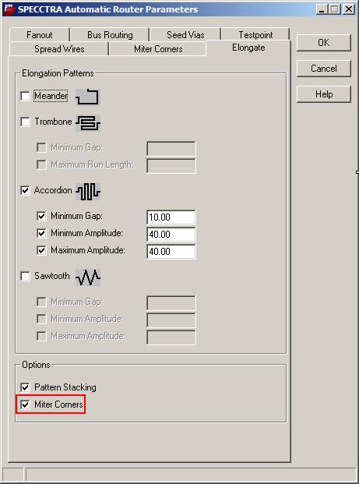Screen dimensions: 359x484
Task: Click the Accordion Maximum Amplitude value field
Action: (171, 252)
